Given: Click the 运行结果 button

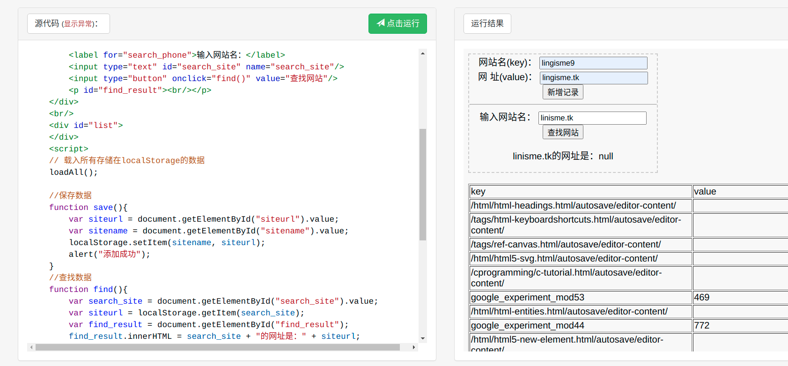Looking at the screenshot, I should [487, 23].
